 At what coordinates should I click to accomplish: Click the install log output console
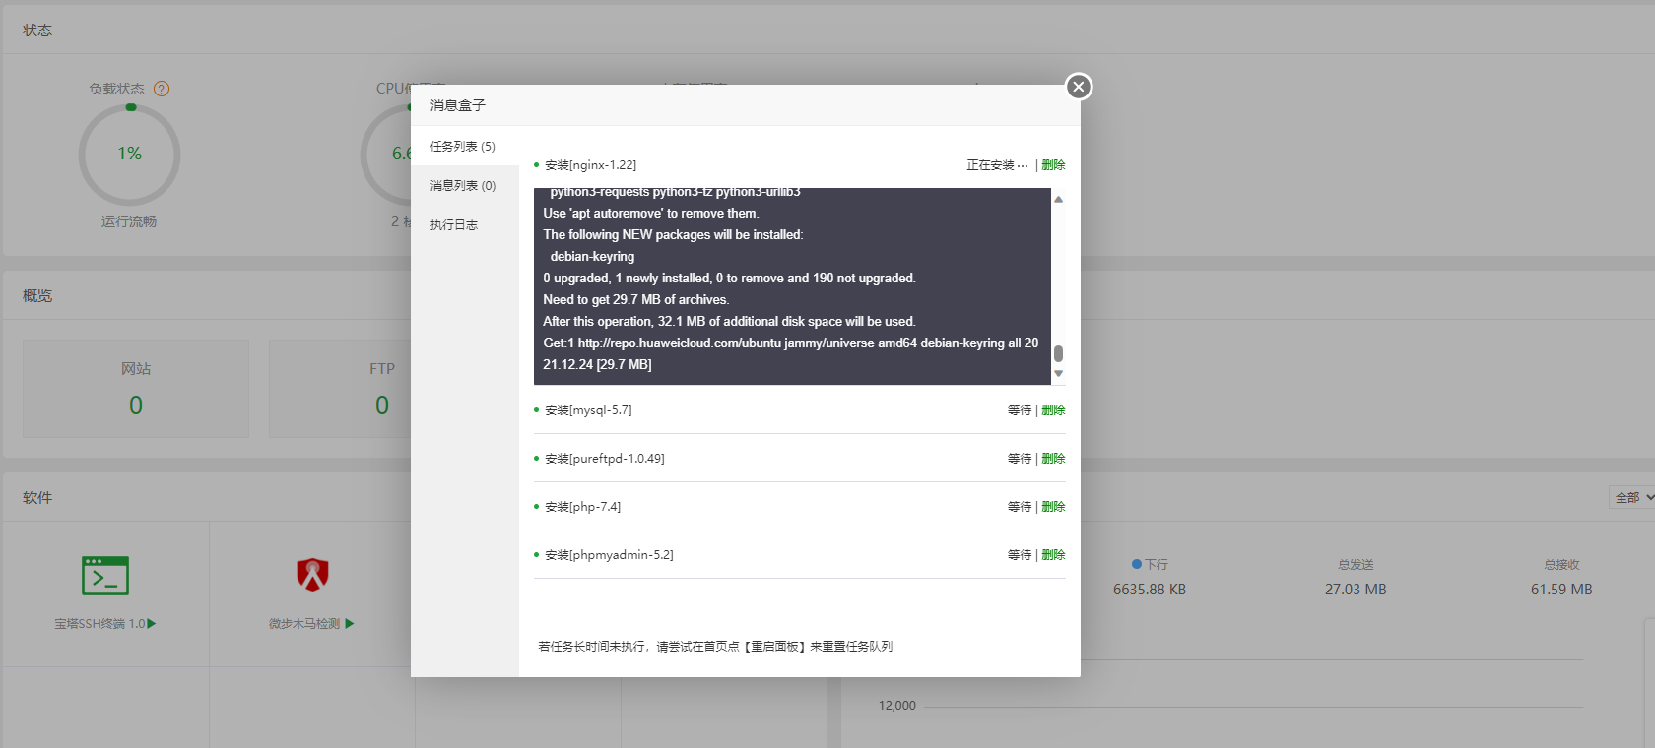[792, 286]
